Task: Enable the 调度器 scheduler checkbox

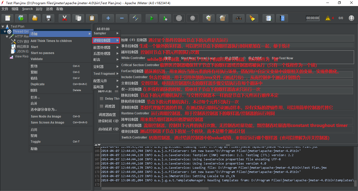Action: pyautogui.click(x=101, y=106)
